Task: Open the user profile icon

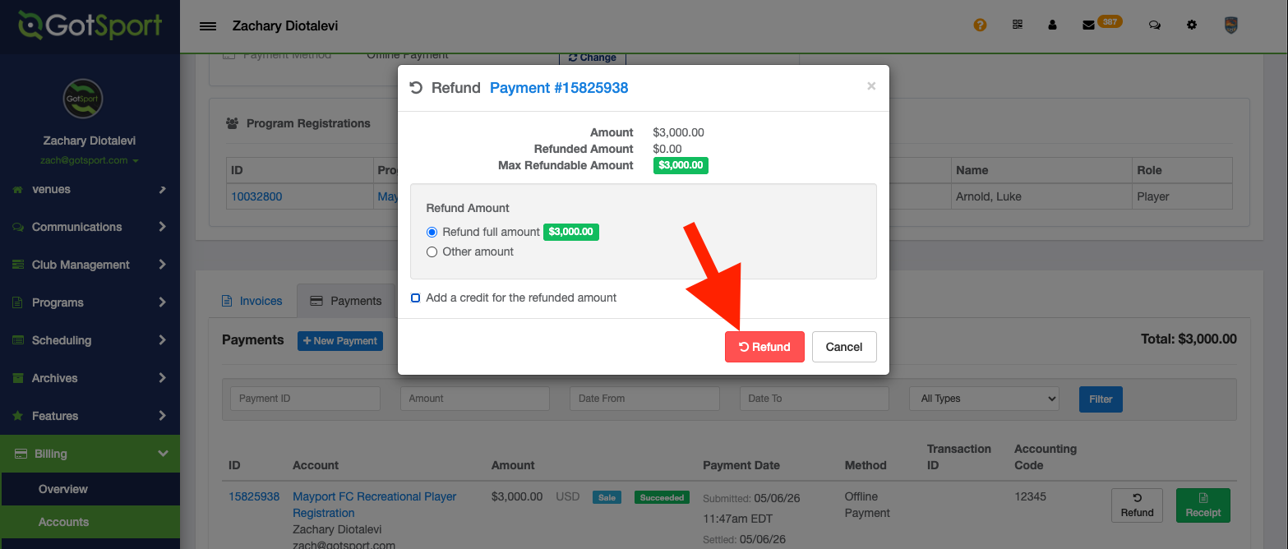Action: [1052, 25]
